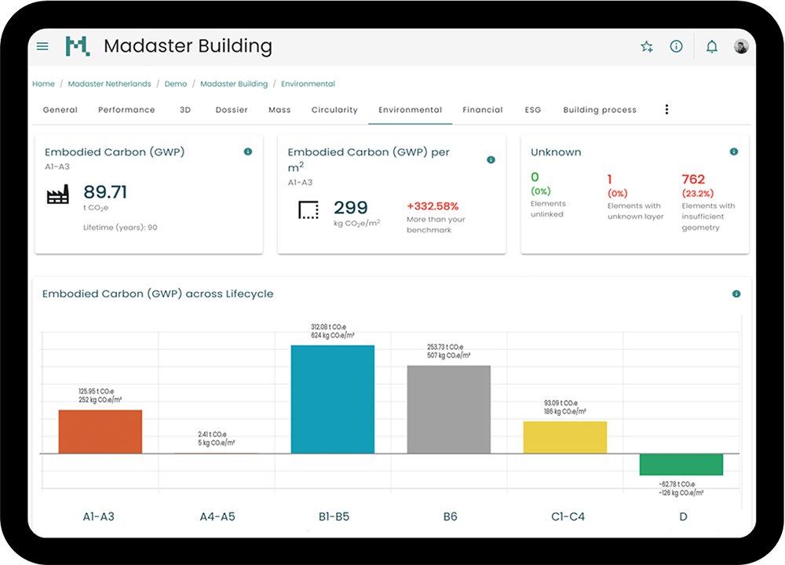
Task: Open the info icon in top header
Action: pos(676,46)
